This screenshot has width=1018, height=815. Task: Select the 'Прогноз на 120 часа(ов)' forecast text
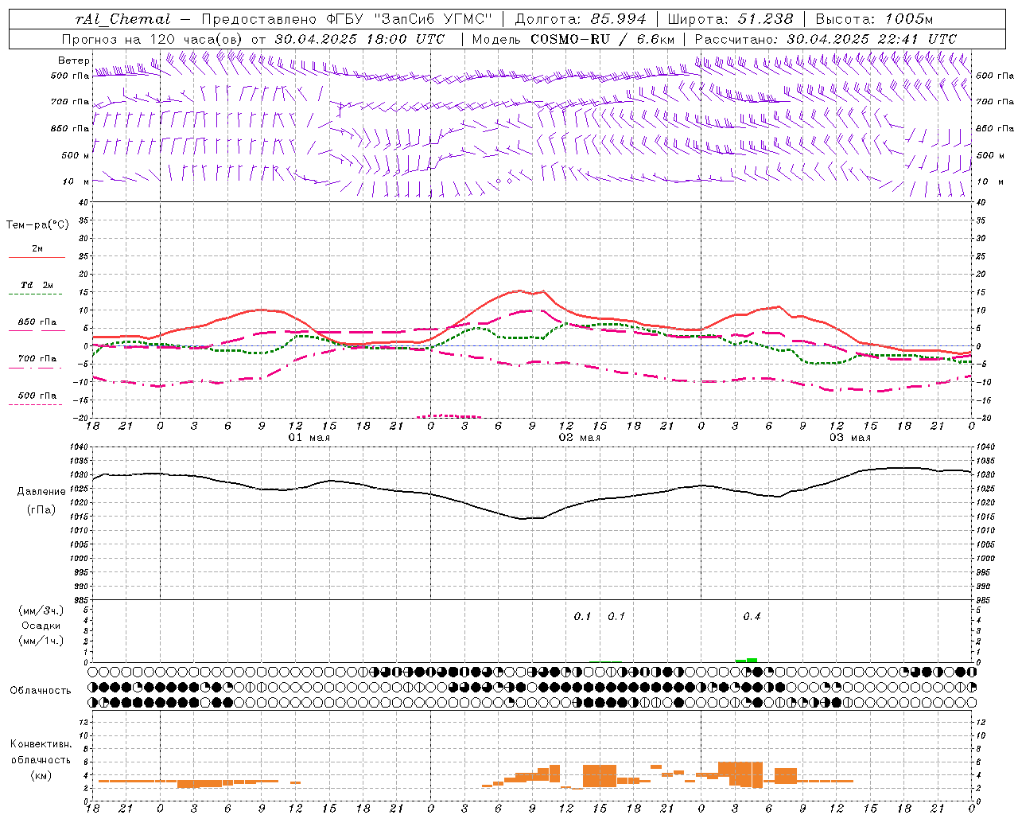pos(153,39)
